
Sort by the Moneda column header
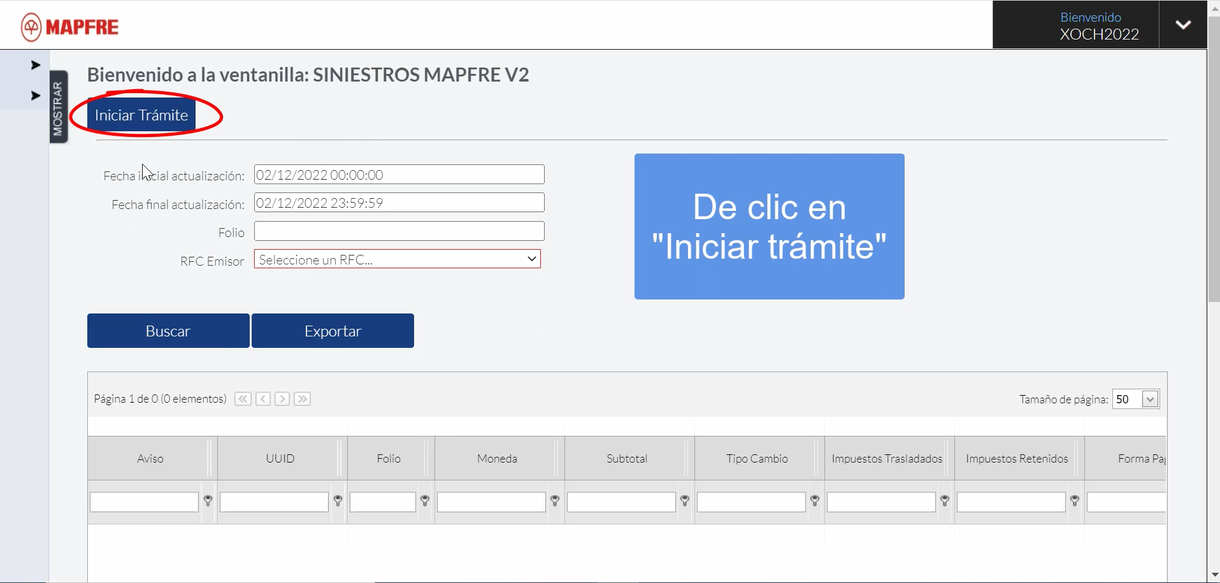point(498,459)
